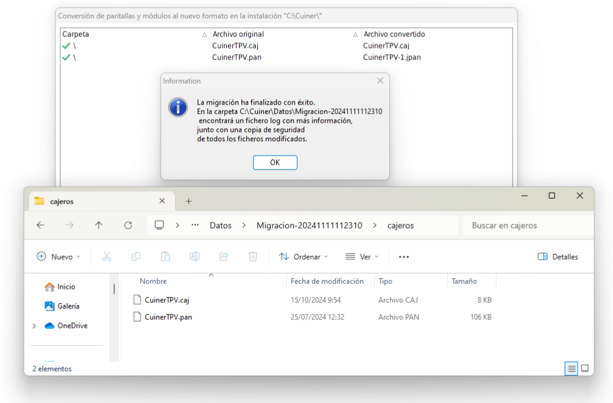Select the CuinerTPV.caj original file cell
This screenshot has width=613, height=403.
(x=235, y=46)
